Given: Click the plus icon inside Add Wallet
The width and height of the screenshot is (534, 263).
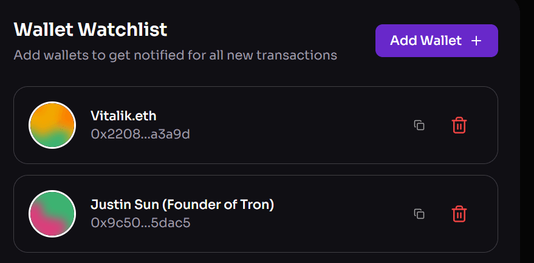Looking at the screenshot, I should tap(476, 41).
